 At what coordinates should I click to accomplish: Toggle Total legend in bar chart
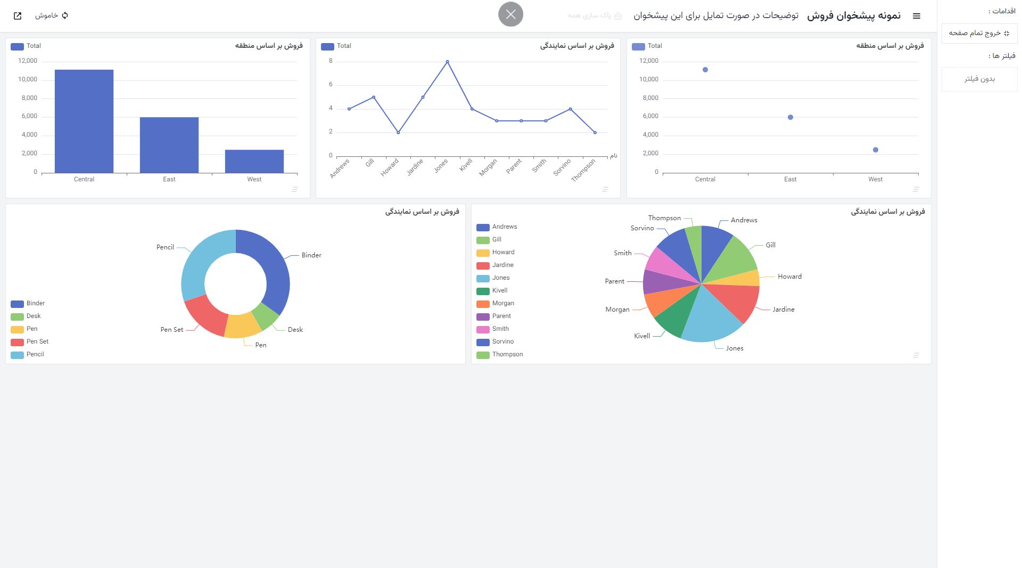click(26, 46)
